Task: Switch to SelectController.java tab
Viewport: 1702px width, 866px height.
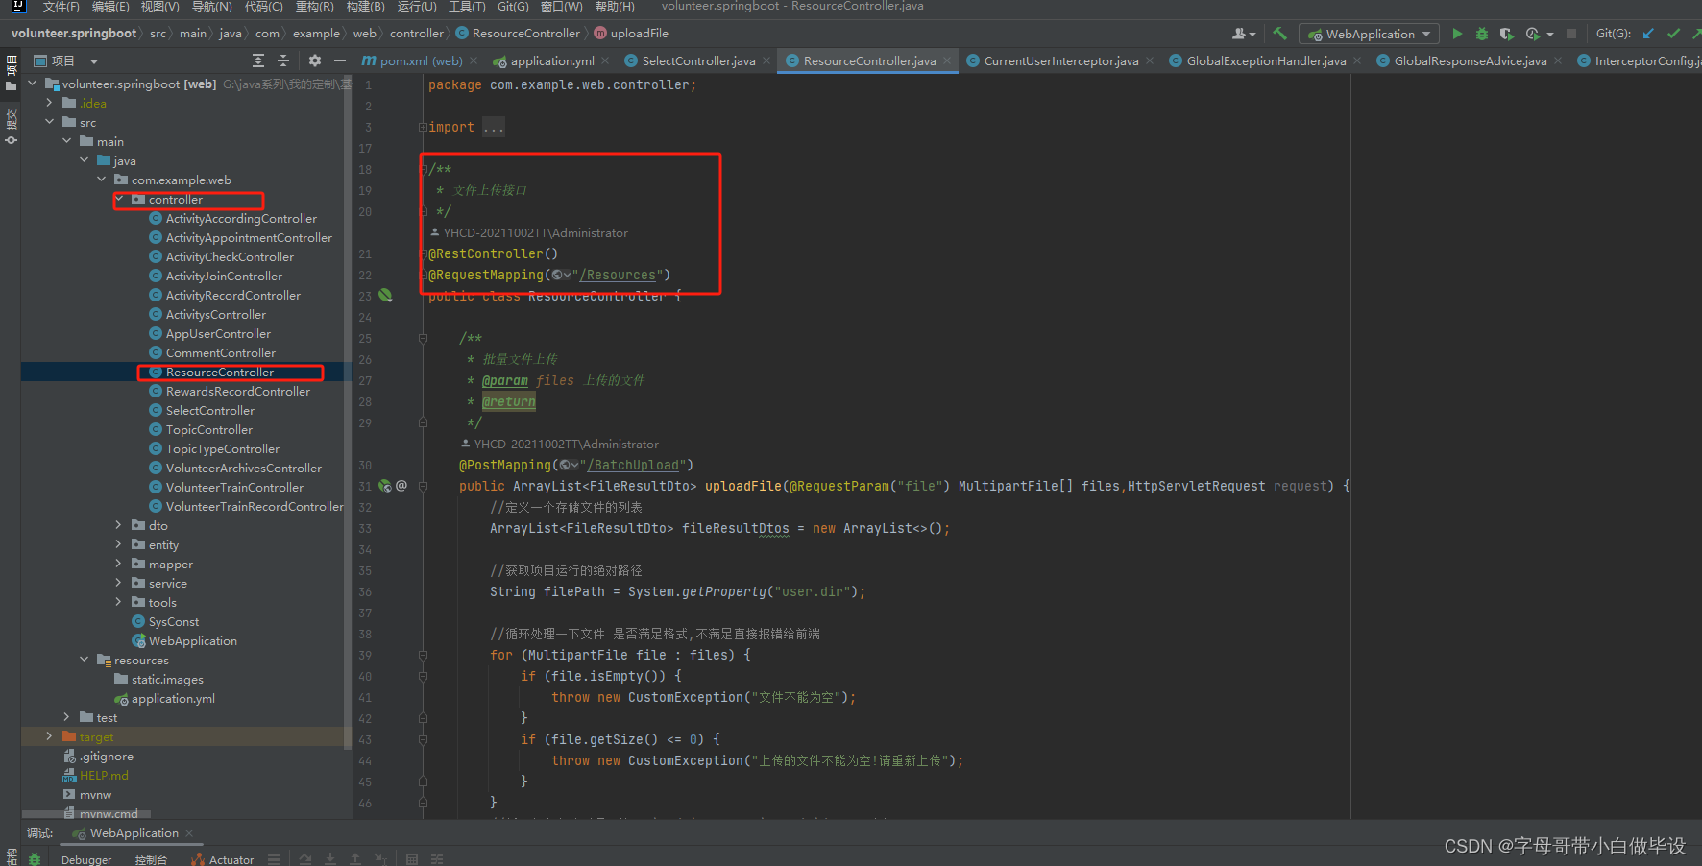Action: pos(698,60)
